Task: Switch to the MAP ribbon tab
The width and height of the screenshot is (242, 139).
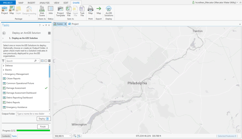Action: (x=21, y=3)
